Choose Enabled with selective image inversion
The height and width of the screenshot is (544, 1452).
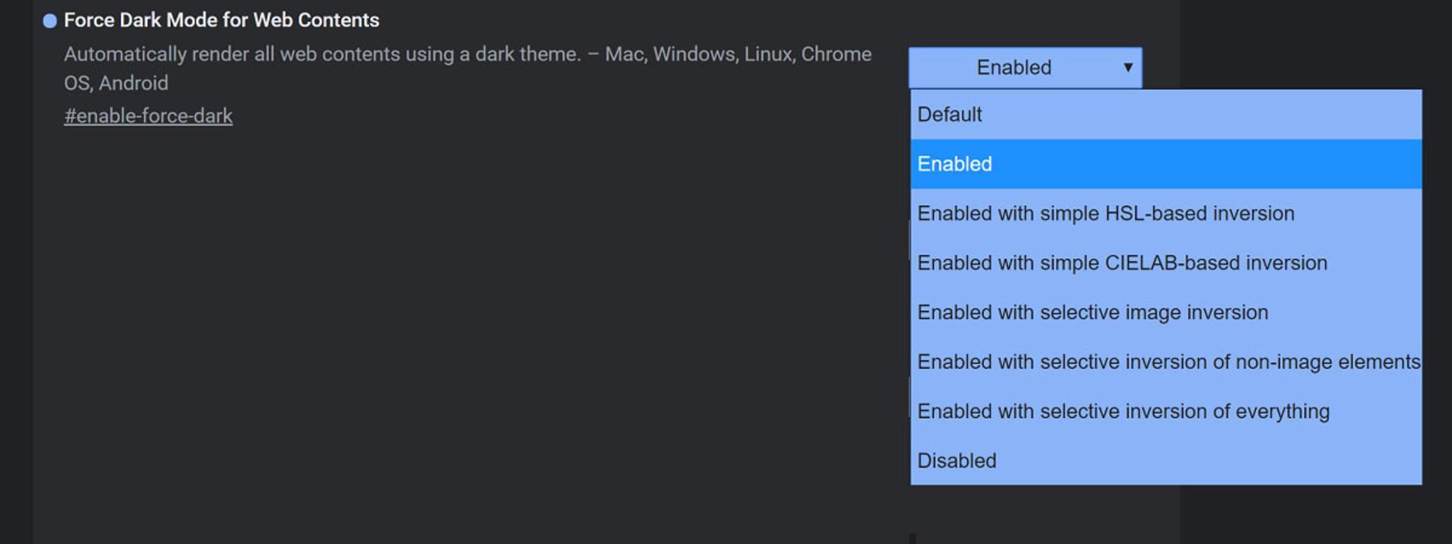tap(1166, 313)
